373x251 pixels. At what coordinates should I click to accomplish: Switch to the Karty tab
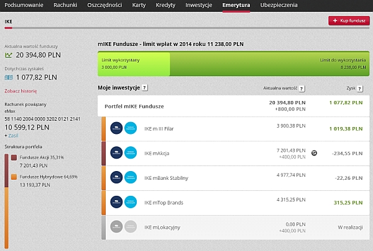pyautogui.click(x=139, y=5)
